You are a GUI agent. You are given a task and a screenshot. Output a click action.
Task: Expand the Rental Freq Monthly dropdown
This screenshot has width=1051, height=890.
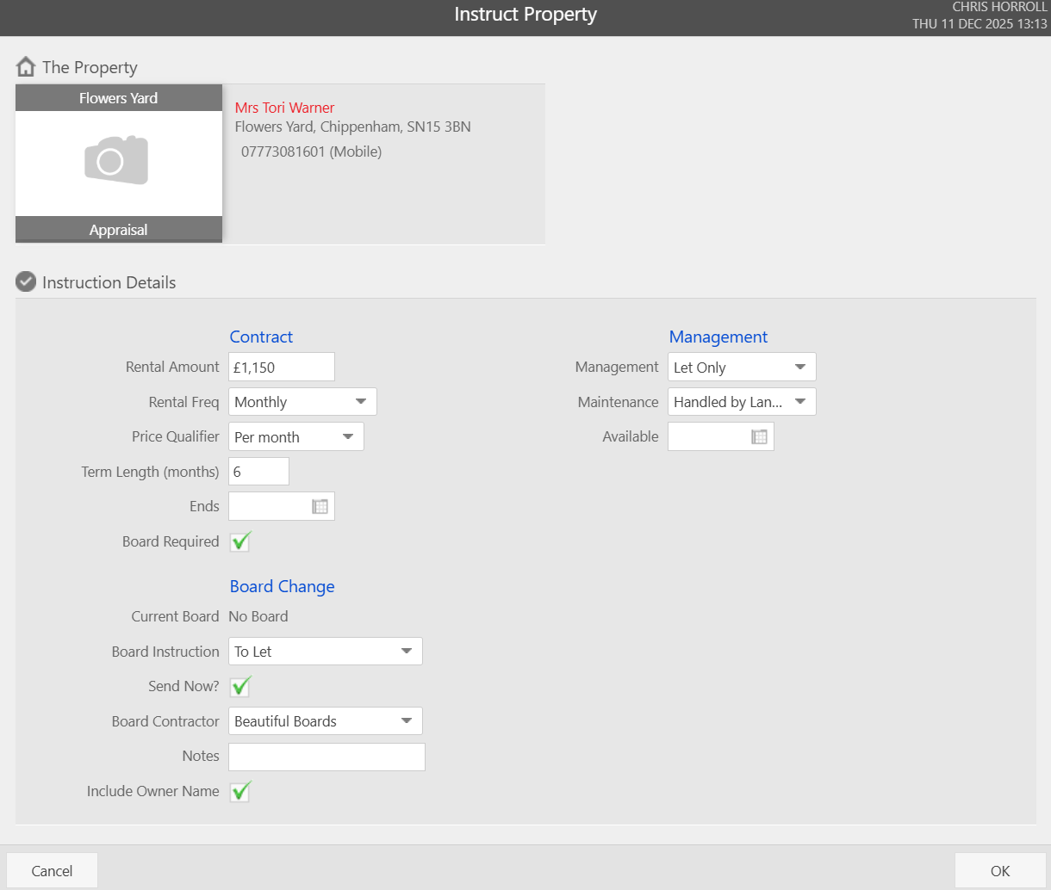tap(302, 402)
